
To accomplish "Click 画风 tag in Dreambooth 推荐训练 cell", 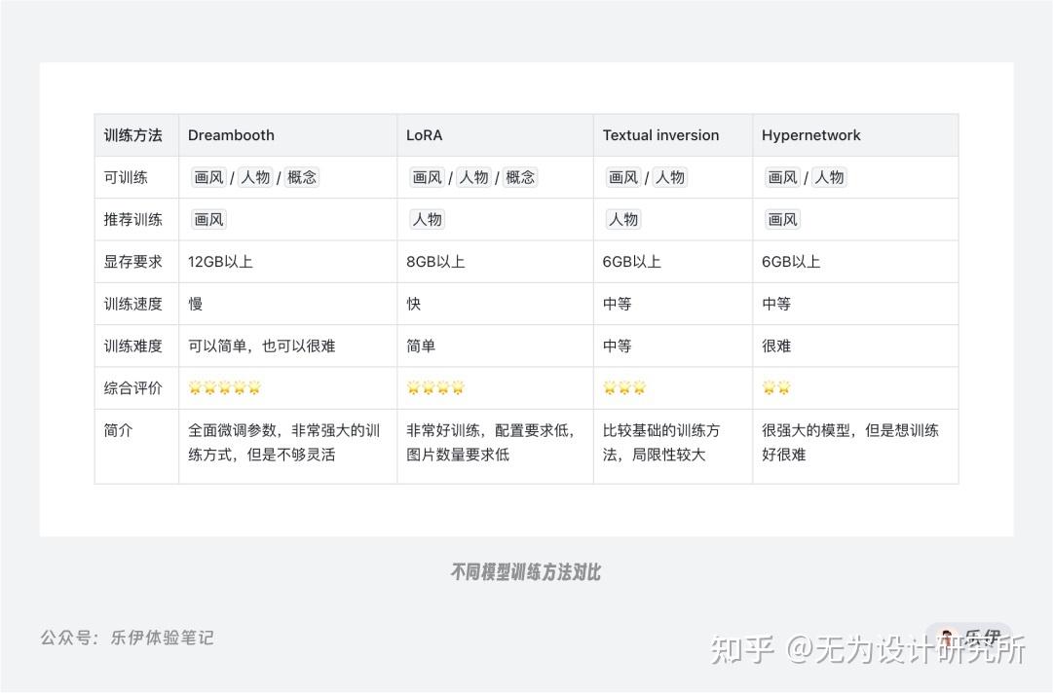I will coord(208,219).
